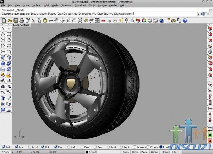Click the blue Help question mark icon

pos(185,21)
